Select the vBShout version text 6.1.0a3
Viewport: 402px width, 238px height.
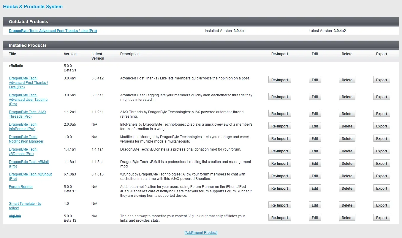click(70, 174)
